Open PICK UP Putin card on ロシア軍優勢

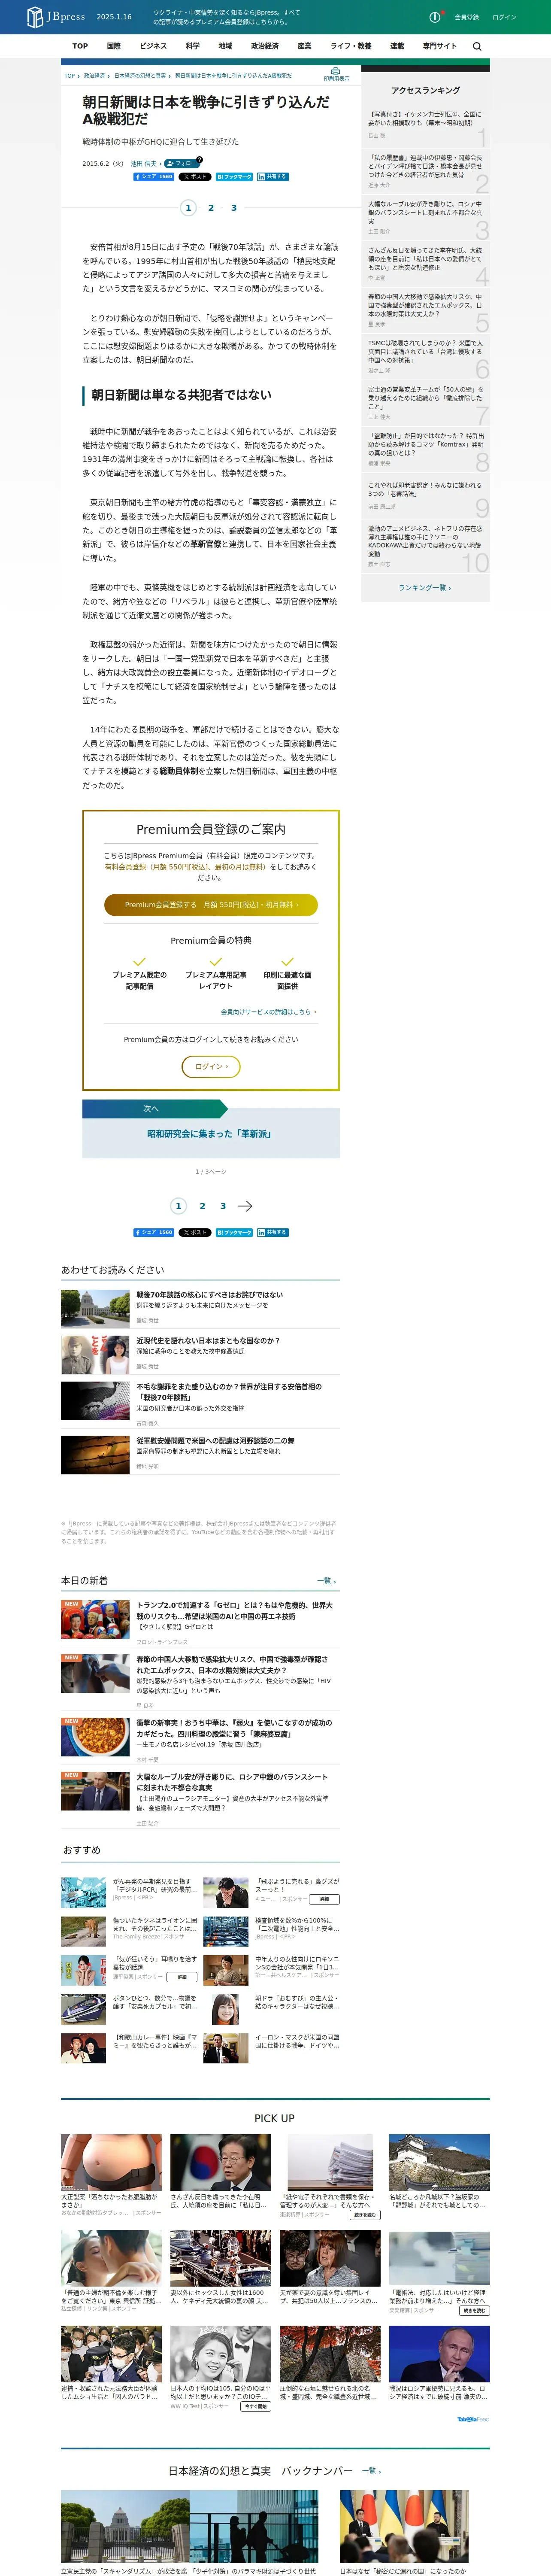(439, 2362)
